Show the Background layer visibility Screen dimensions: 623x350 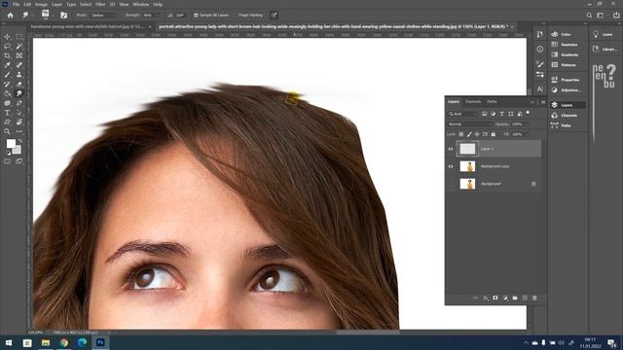[451, 184]
